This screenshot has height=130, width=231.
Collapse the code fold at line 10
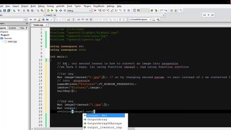tap(48, 60)
